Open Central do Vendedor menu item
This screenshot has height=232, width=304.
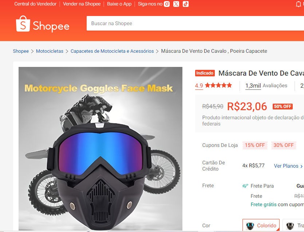(x=35, y=4)
